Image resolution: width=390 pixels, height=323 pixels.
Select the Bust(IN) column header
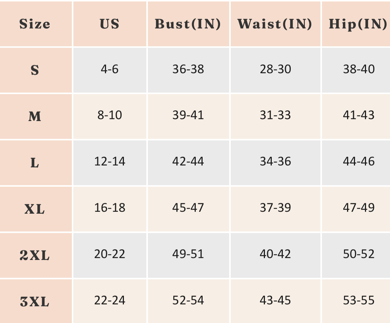(188, 24)
